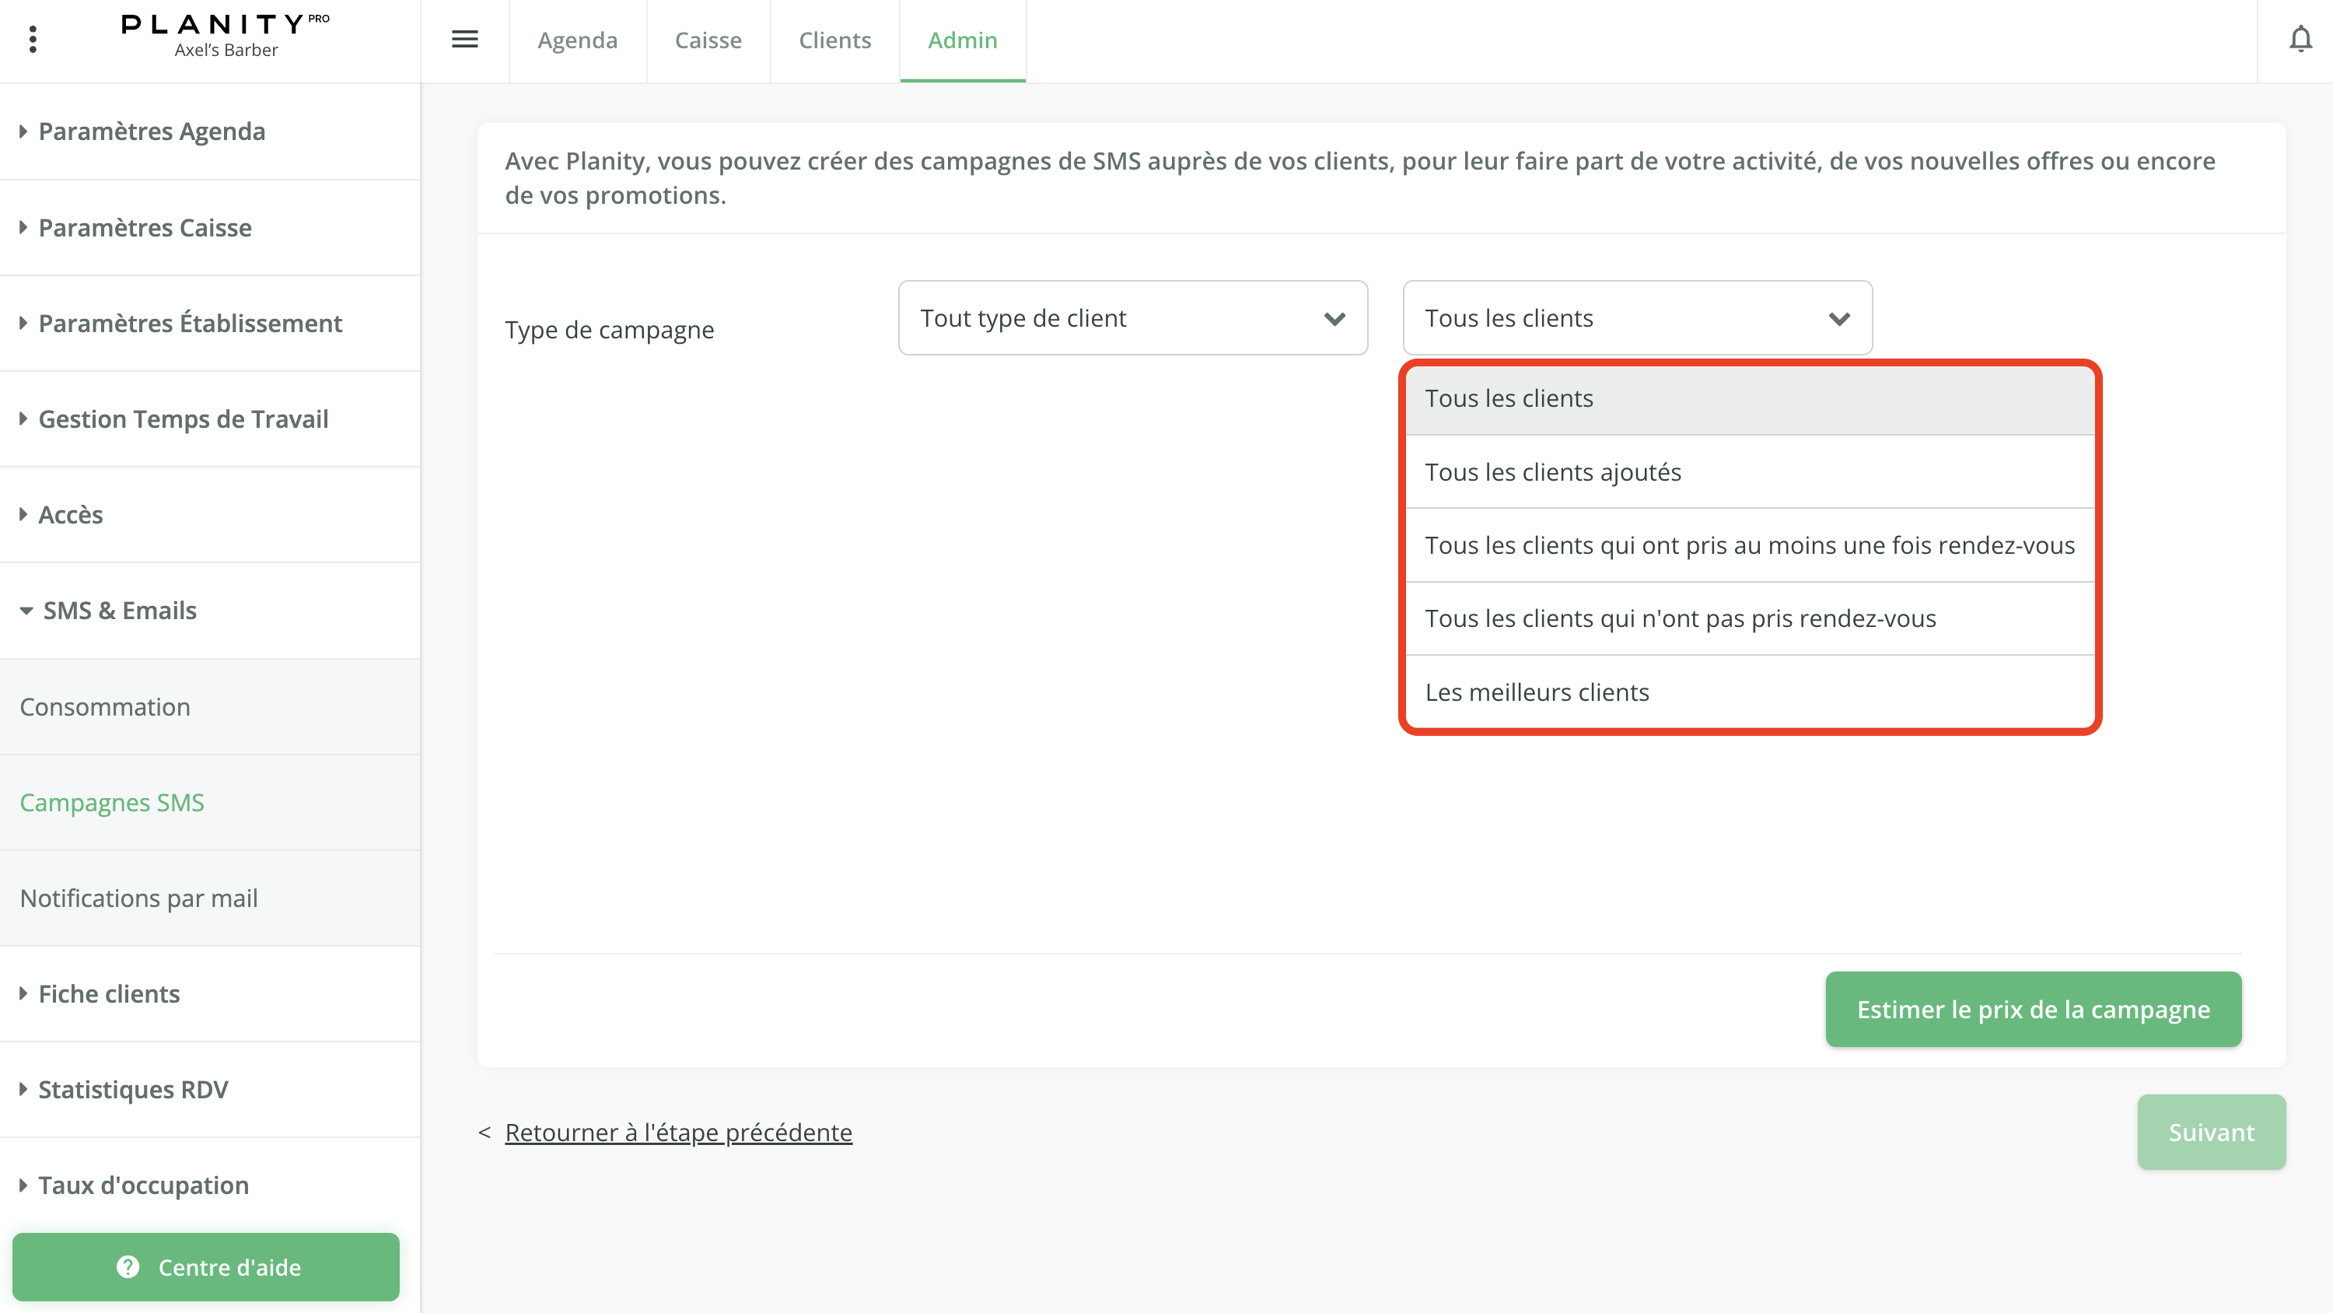Select Les meilleurs clients option
This screenshot has width=2333, height=1313.
[1537, 692]
